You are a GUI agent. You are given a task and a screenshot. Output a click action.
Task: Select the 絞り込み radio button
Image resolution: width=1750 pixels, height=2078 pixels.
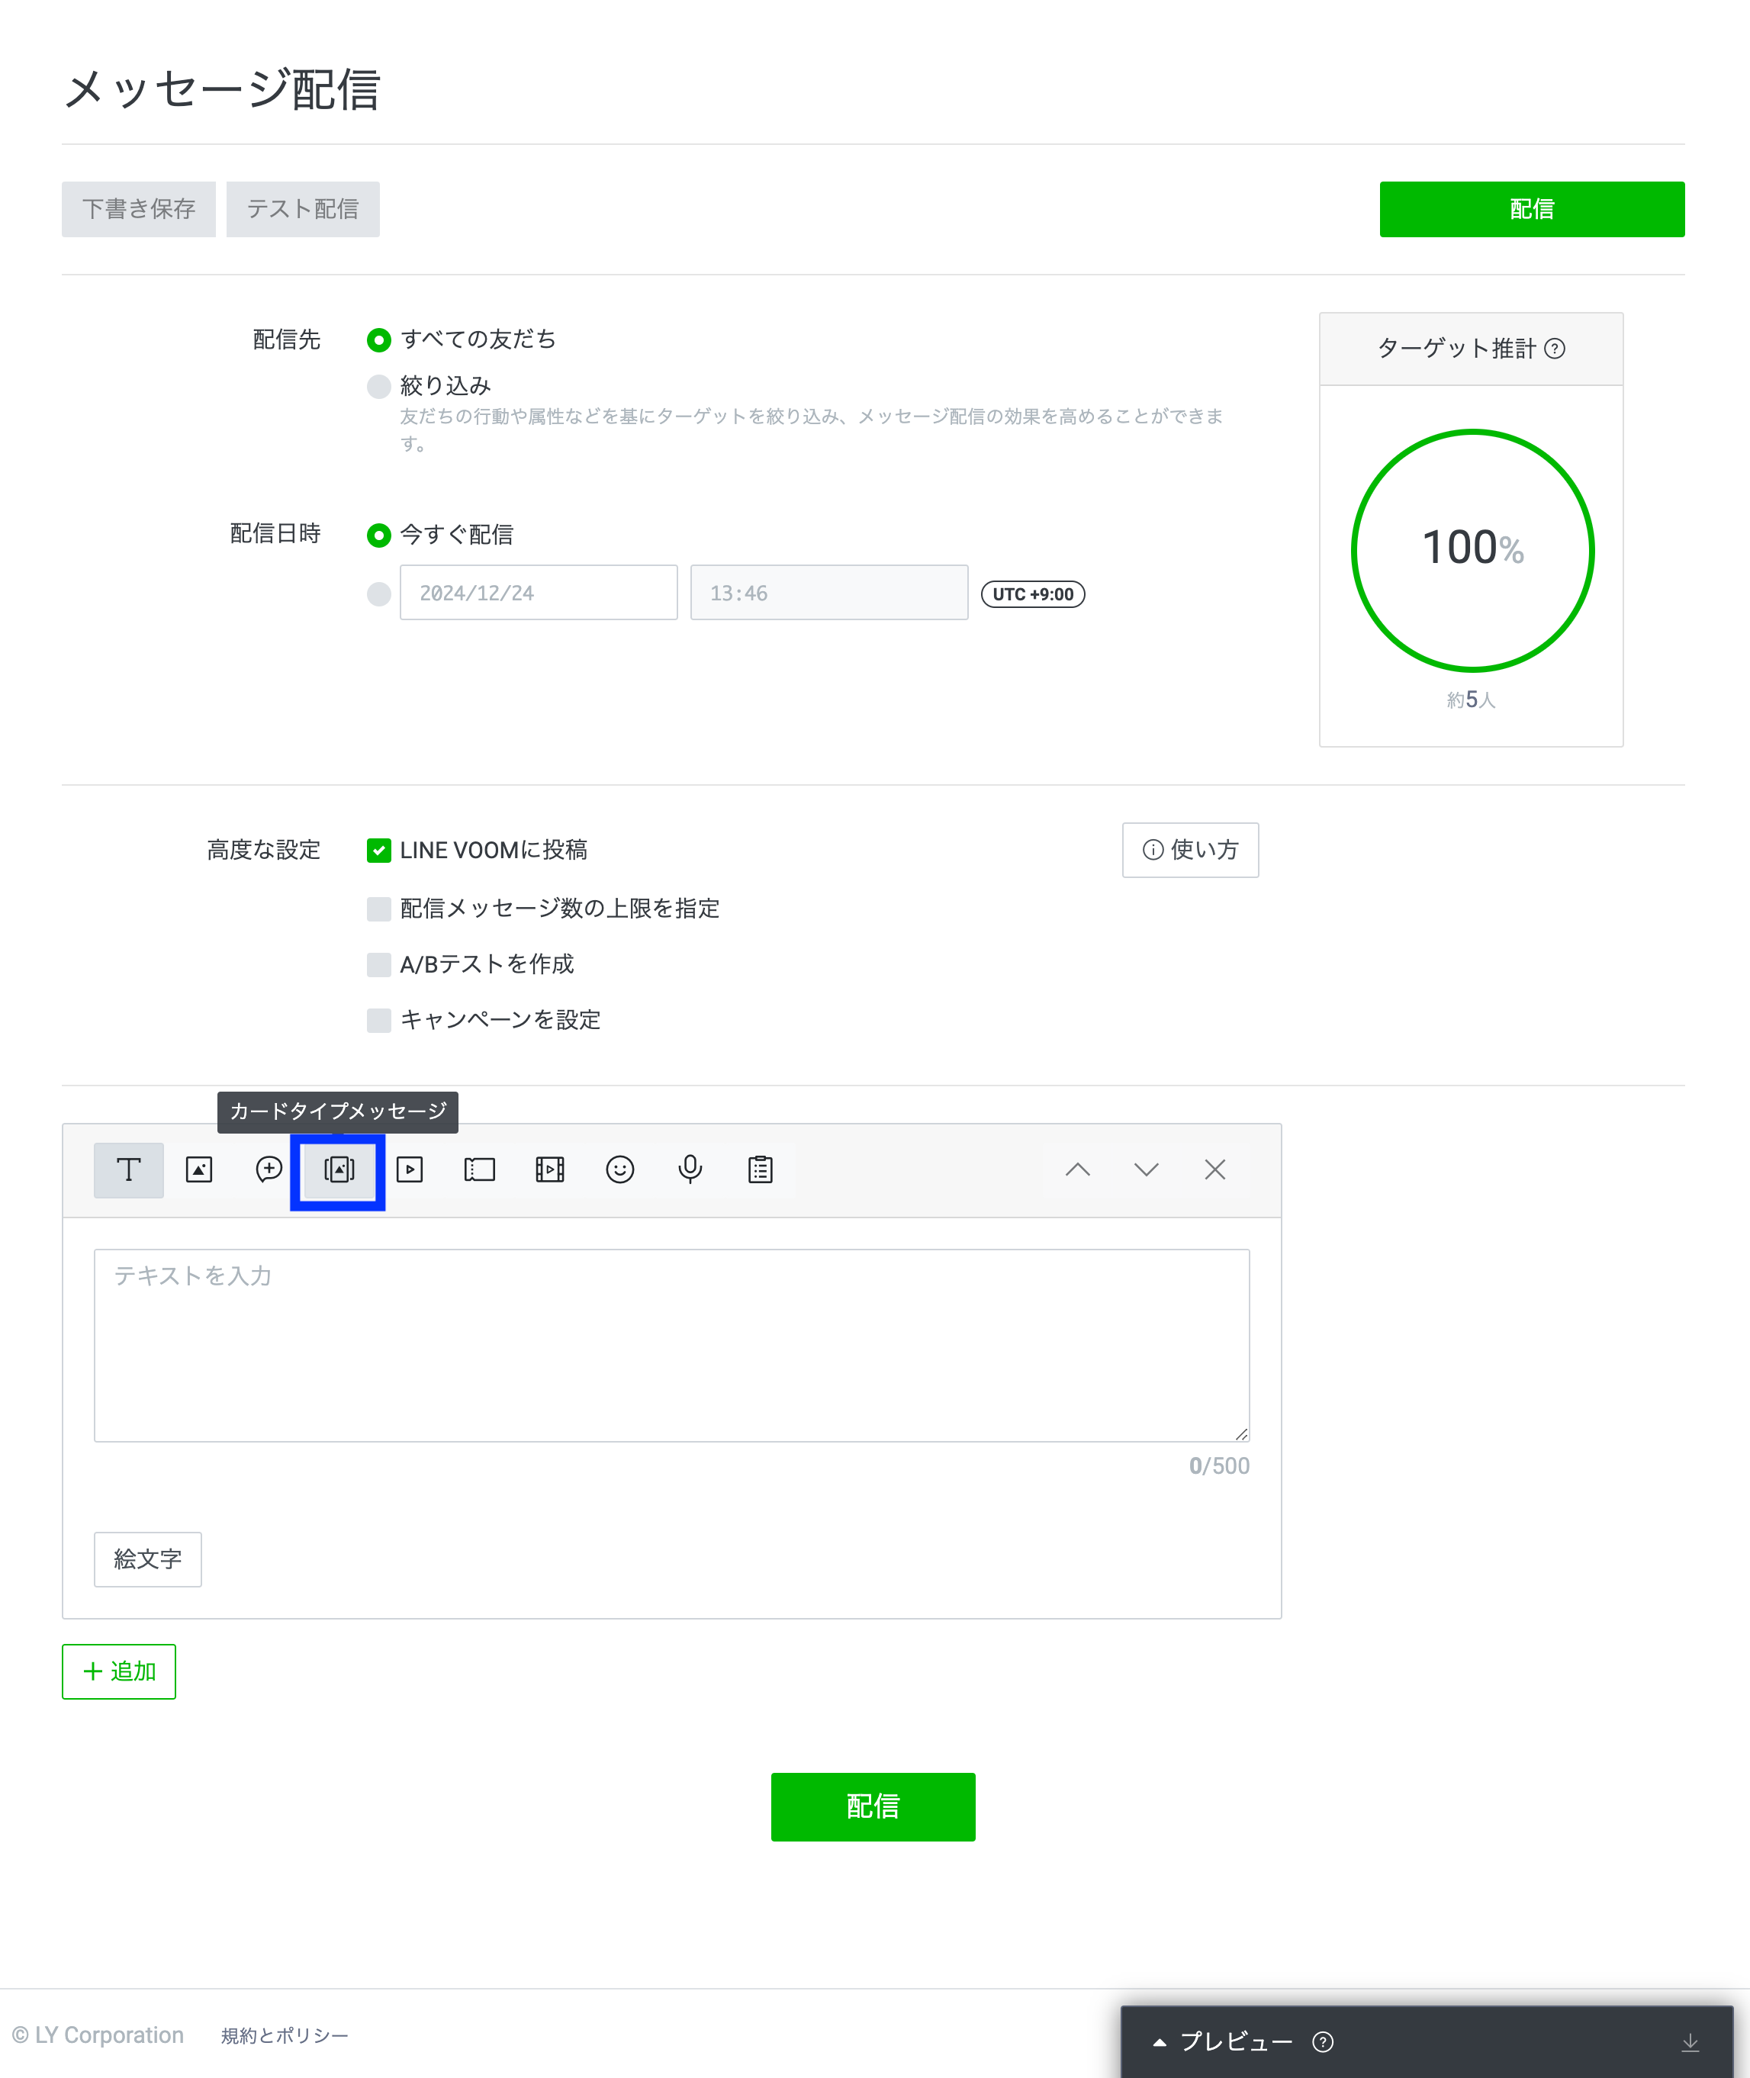378,386
